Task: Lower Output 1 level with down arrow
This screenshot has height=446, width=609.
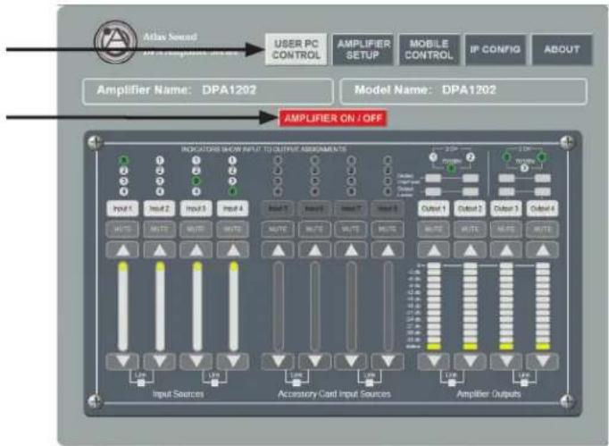Action: (433, 362)
